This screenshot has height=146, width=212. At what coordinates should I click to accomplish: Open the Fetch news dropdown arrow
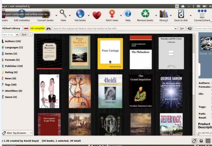pos(121,15)
